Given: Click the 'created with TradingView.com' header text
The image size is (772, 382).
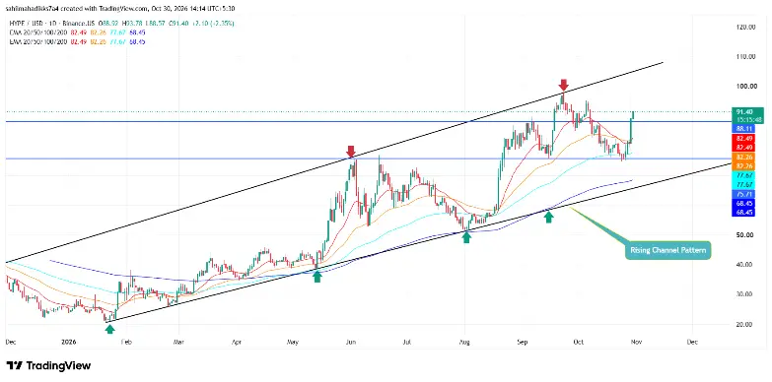Looking at the screenshot, I should [x=104, y=8].
